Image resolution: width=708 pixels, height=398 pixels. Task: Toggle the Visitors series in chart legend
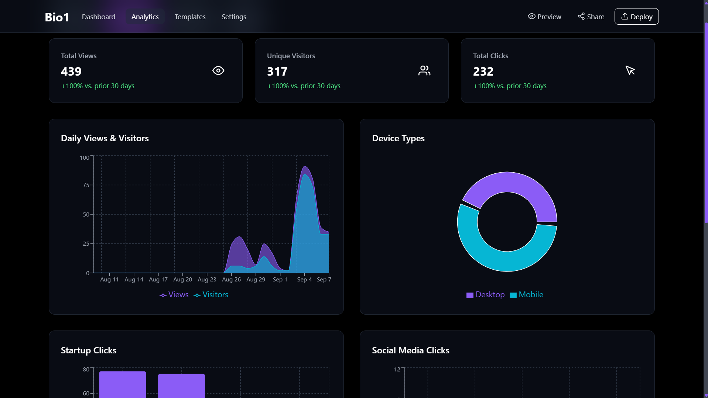tap(211, 295)
